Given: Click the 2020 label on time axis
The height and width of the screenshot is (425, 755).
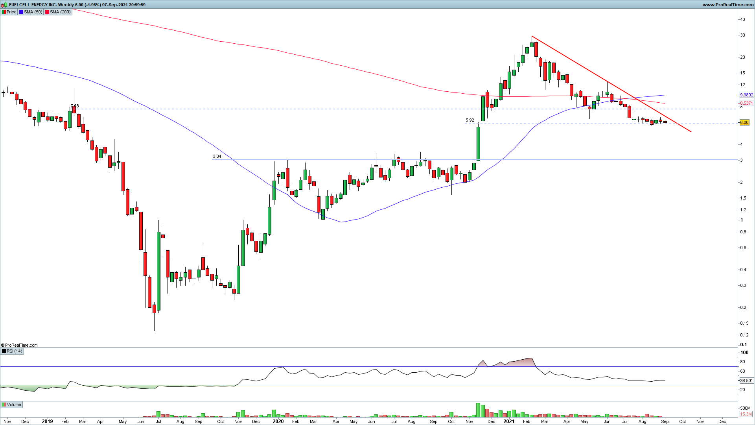Looking at the screenshot, I should [x=278, y=421].
